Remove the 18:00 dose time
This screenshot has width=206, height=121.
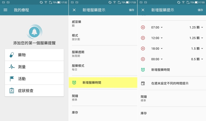coord(143,49)
